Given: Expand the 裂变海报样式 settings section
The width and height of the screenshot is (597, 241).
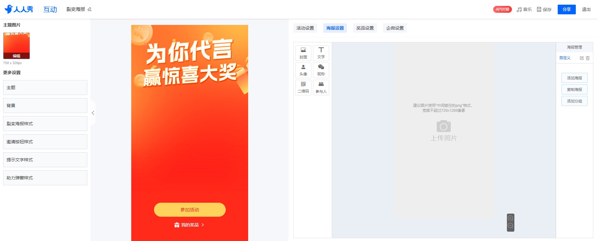Looking at the screenshot, I should pos(45,124).
